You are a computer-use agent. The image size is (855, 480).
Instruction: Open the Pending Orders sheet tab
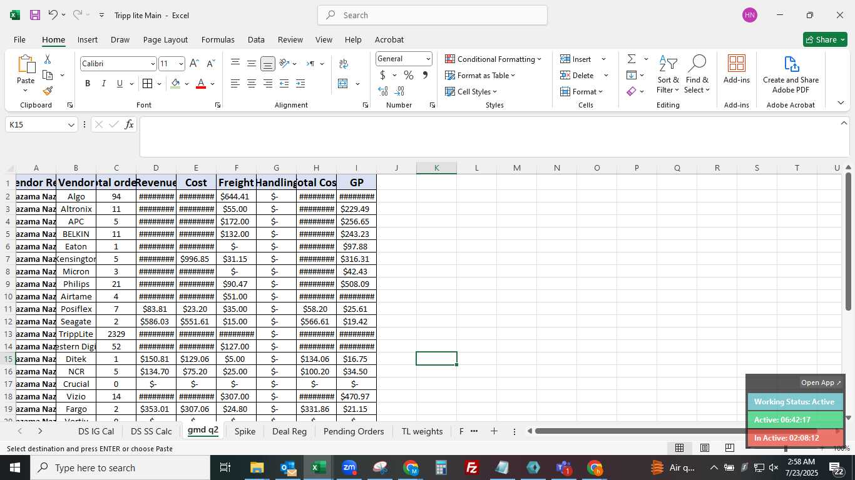pyautogui.click(x=354, y=431)
